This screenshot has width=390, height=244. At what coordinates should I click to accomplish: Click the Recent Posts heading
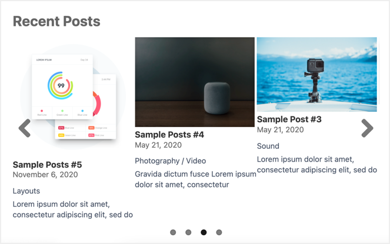[56, 22]
